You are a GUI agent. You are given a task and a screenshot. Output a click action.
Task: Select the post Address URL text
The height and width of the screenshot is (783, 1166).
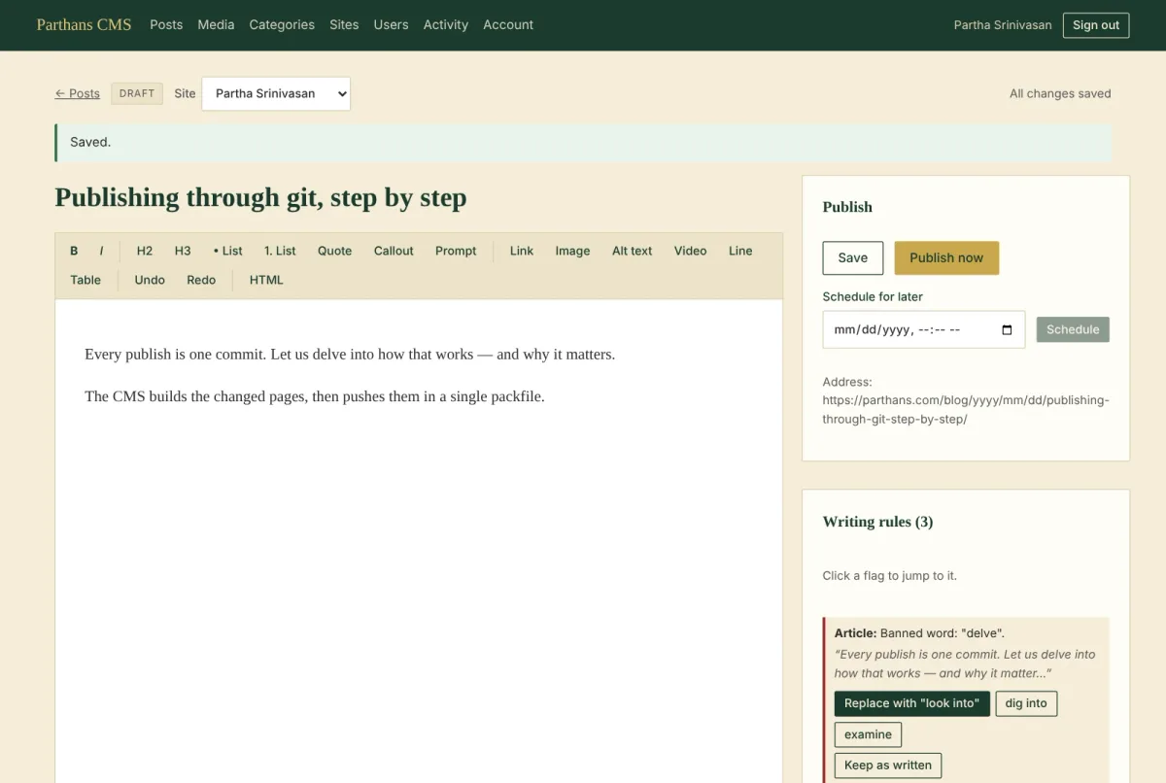(965, 410)
